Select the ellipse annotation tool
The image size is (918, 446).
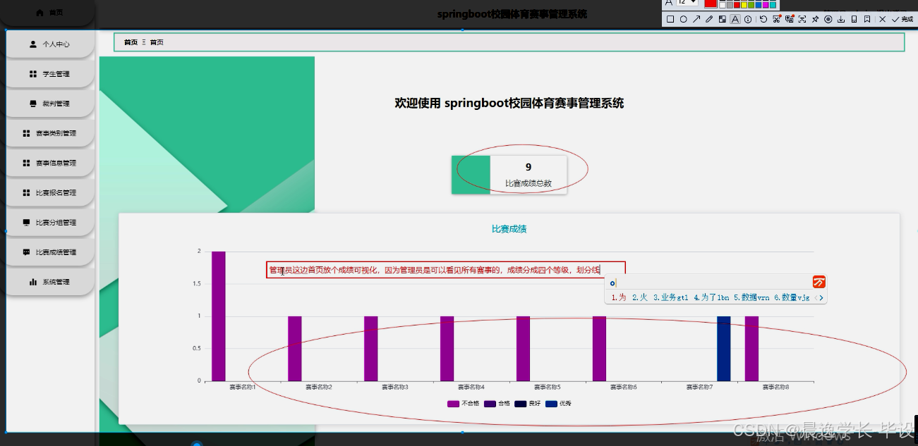683,19
